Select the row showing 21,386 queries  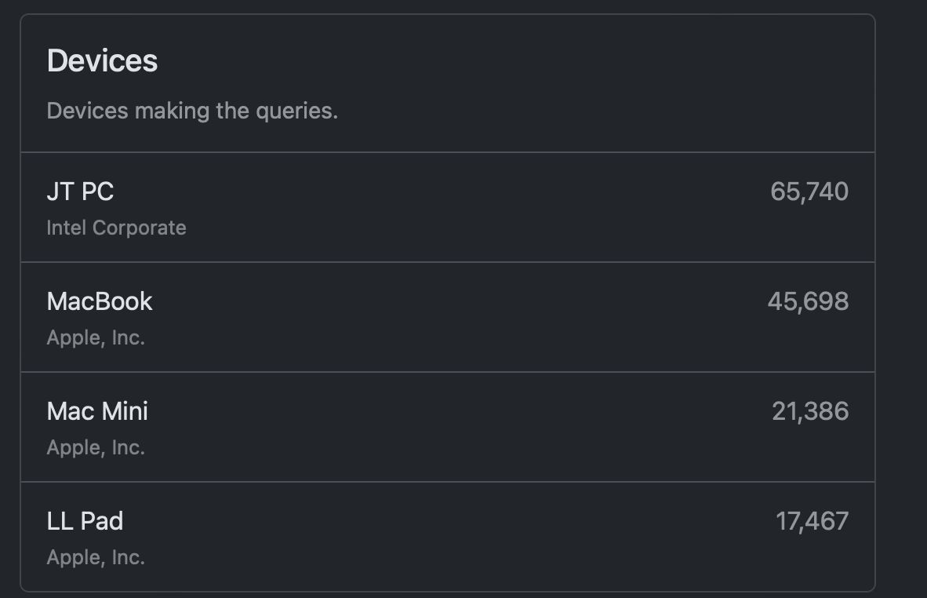pyautogui.click(x=447, y=428)
